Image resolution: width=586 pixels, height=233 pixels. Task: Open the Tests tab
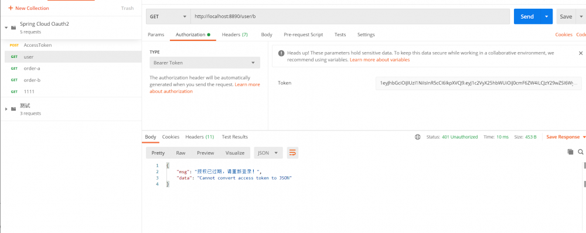pos(340,35)
